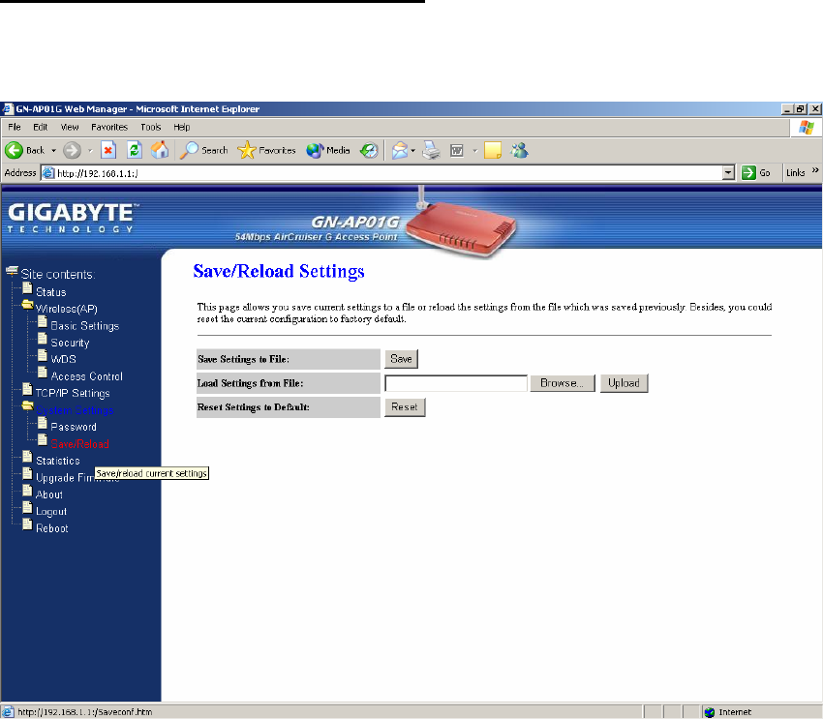Open the address bar dropdown arrow
Image resolution: width=823 pixels, height=719 pixels.
tap(728, 172)
